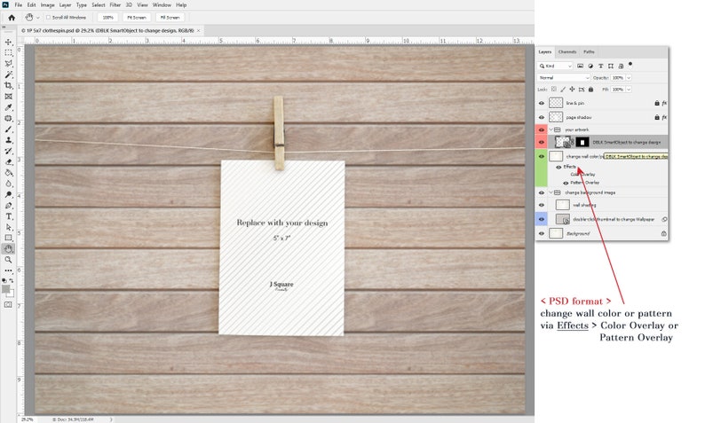Lock position icon in Layers panel
This screenshot has height=423, width=705.
(x=572, y=90)
